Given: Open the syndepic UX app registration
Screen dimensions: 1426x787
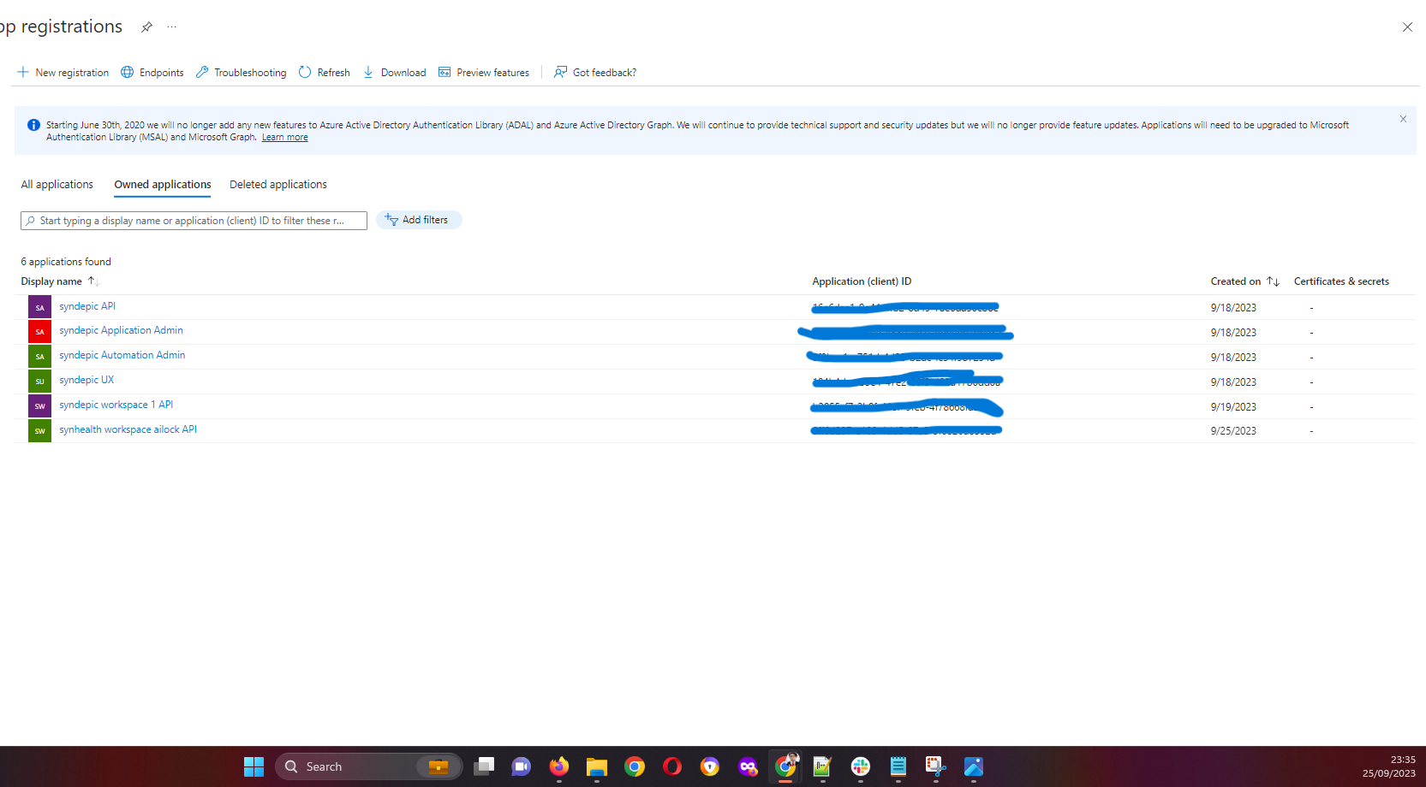Looking at the screenshot, I should pyautogui.click(x=87, y=379).
